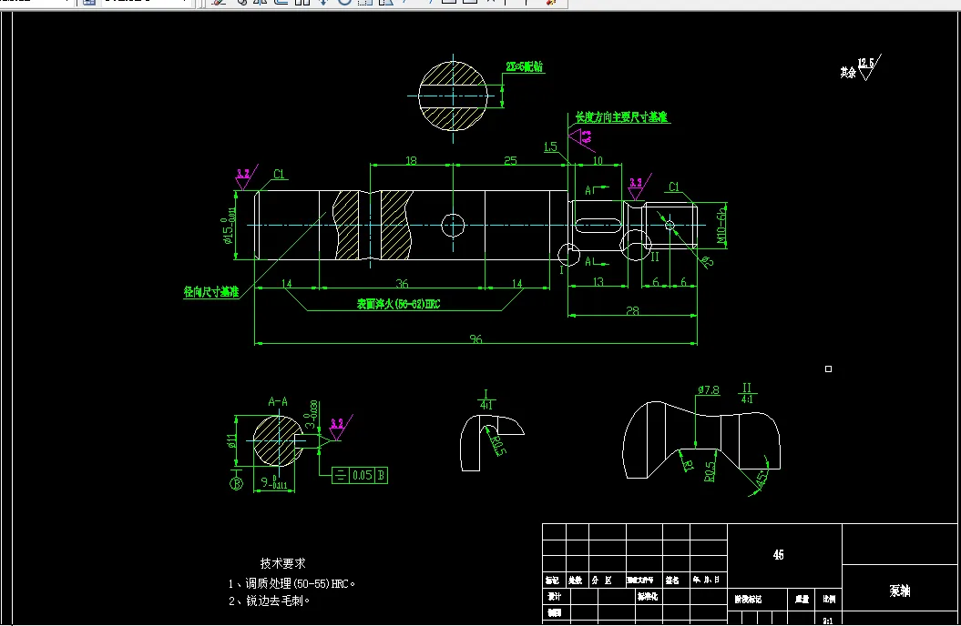Click the blue downward-arrow toolbar icon
The height and width of the screenshot is (626, 961).
pos(324,3)
